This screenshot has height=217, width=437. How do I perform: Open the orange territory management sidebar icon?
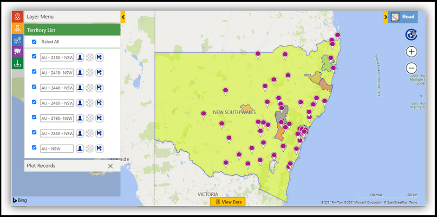coord(18,28)
